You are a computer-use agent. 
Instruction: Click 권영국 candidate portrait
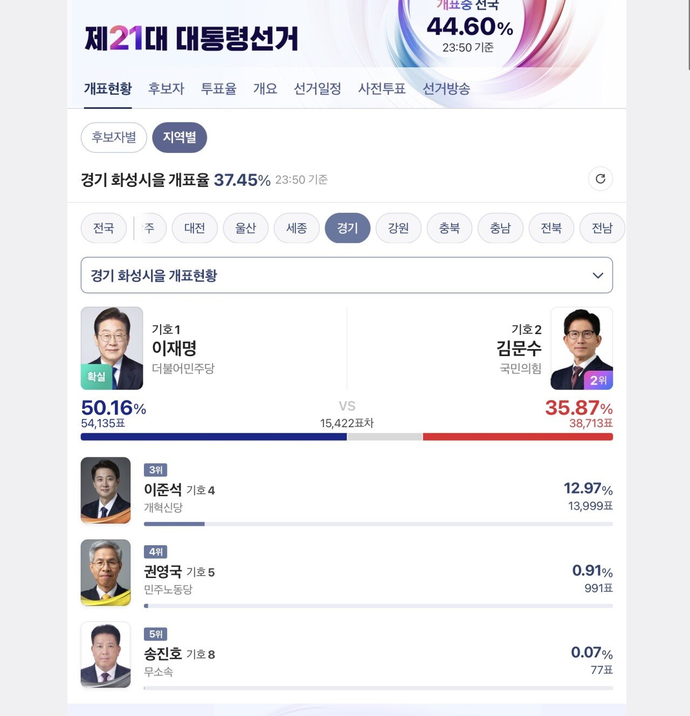[x=106, y=573]
